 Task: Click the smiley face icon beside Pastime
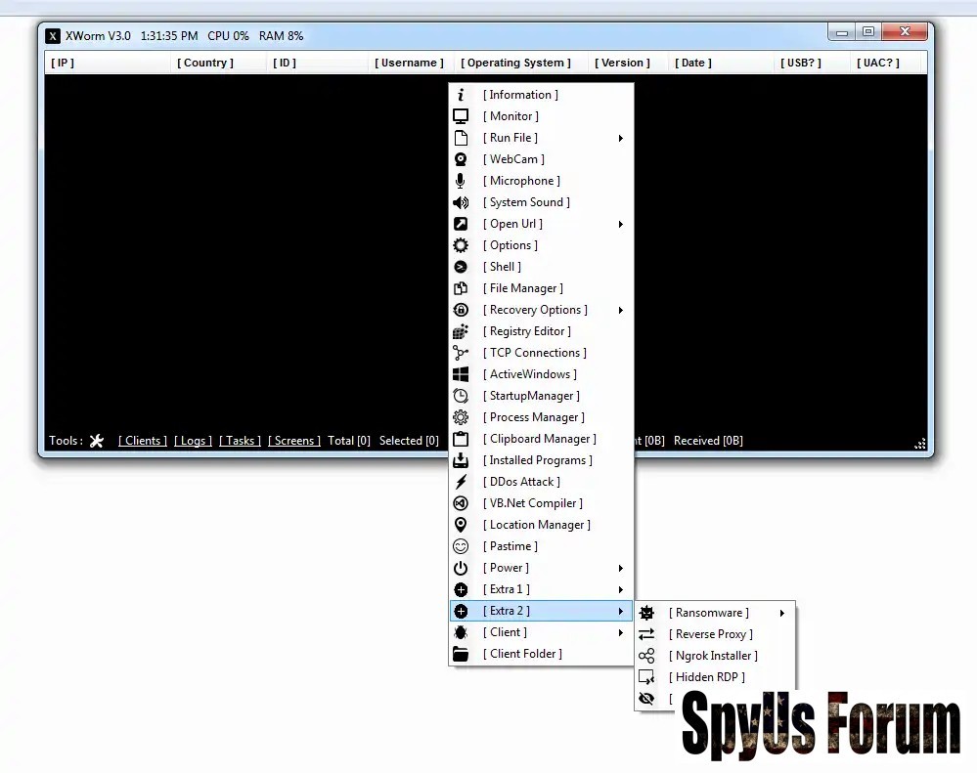tap(461, 546)
